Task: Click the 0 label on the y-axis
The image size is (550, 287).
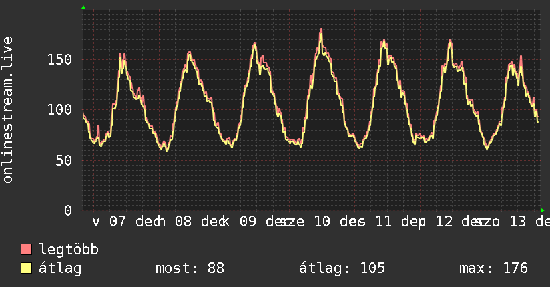Action: [x=67, y=210]
